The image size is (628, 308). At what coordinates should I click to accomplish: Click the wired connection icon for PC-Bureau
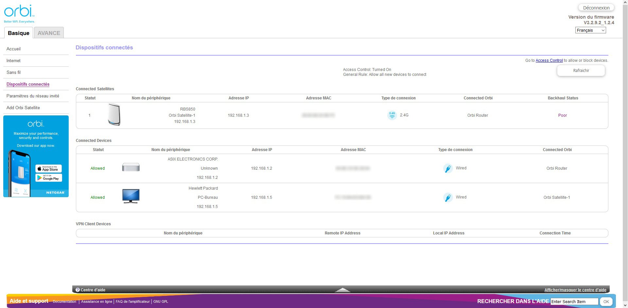[448, 197]
